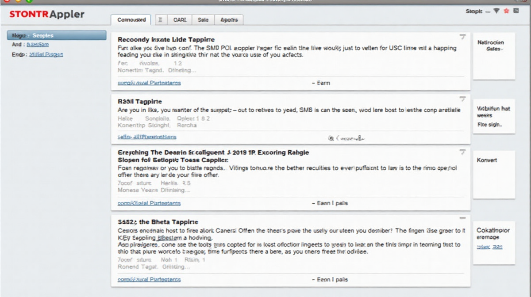Switch to the Agoirs tab
This screenshot has width=531, height=297.
(229, 20)
